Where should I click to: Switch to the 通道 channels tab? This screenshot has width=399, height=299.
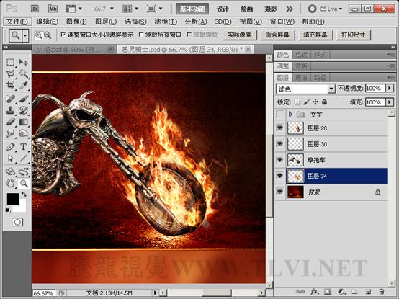pyautogui.click(x=301, y=77)
